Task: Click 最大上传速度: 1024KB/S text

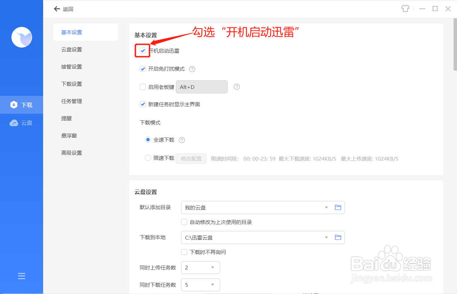Action: pos(370,159)
